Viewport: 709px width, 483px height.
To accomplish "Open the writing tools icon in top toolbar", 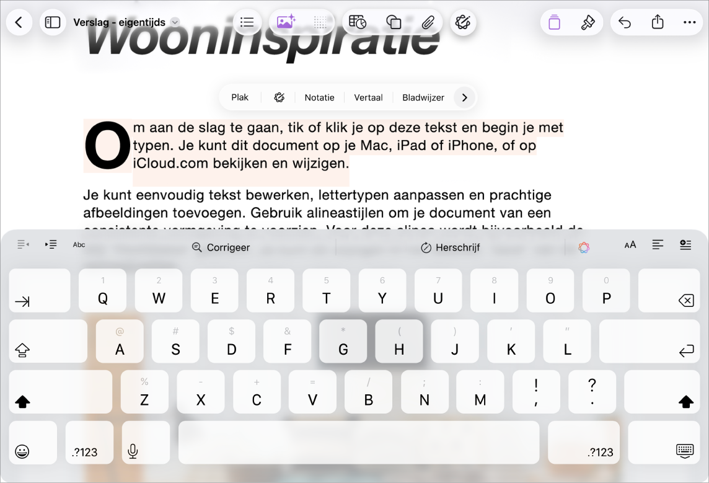I will pyautogui.click(x=463, y=22).
